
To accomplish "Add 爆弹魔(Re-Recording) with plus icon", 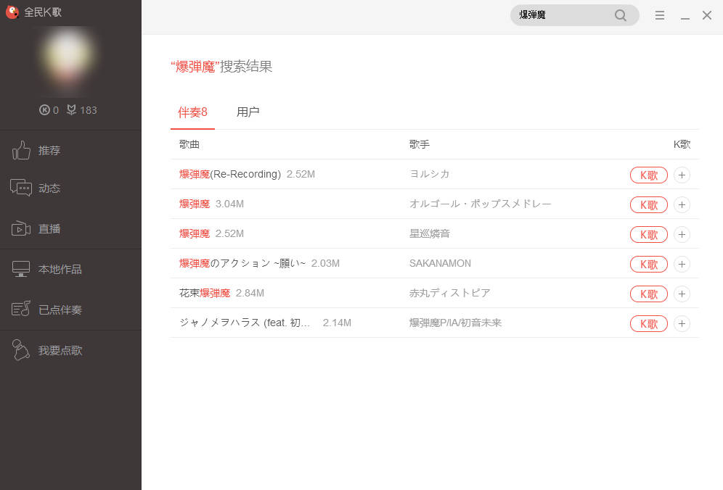I will 682,175.
